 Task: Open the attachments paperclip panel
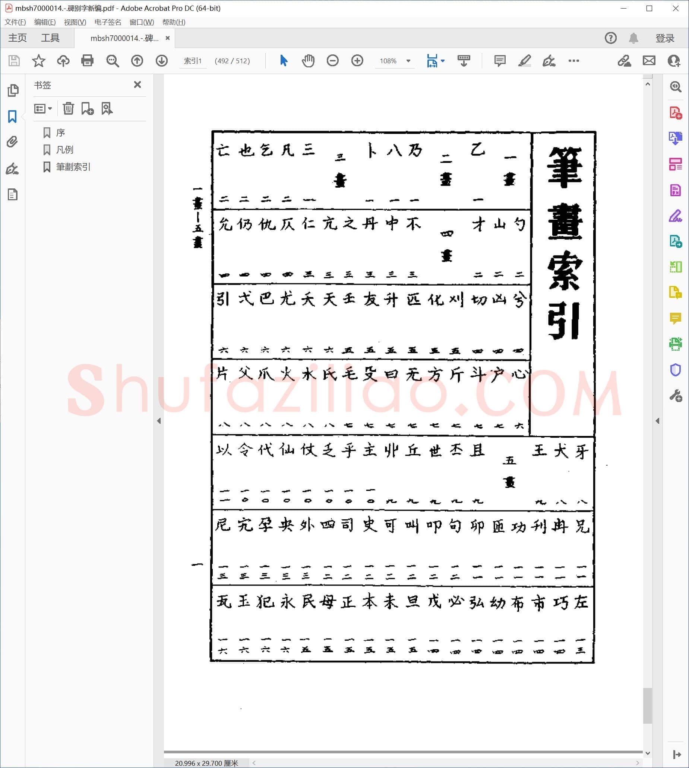[x=13, y=142]
